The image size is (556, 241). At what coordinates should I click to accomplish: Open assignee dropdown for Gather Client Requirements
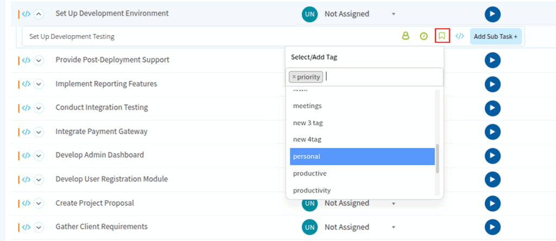coord(394,227)
